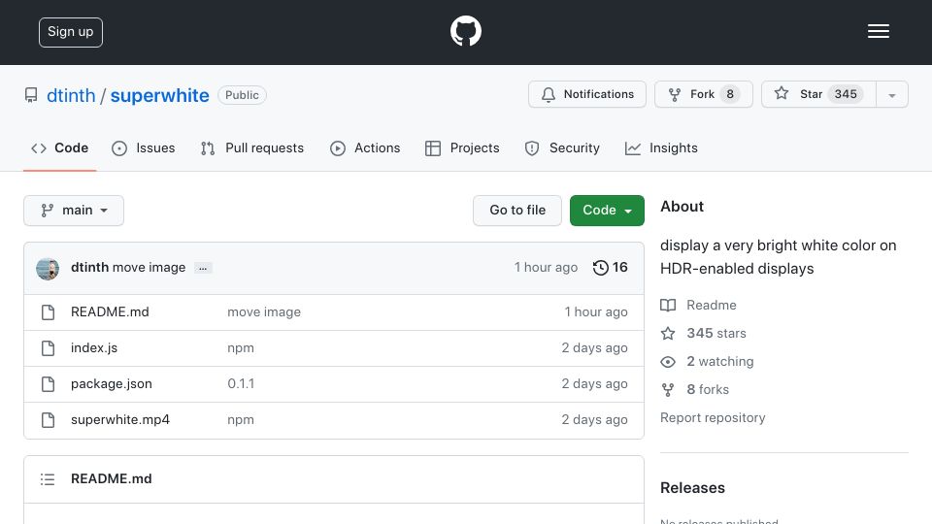
Task: Open 'move image' commit in README.md row
Action: click(264, 311)
